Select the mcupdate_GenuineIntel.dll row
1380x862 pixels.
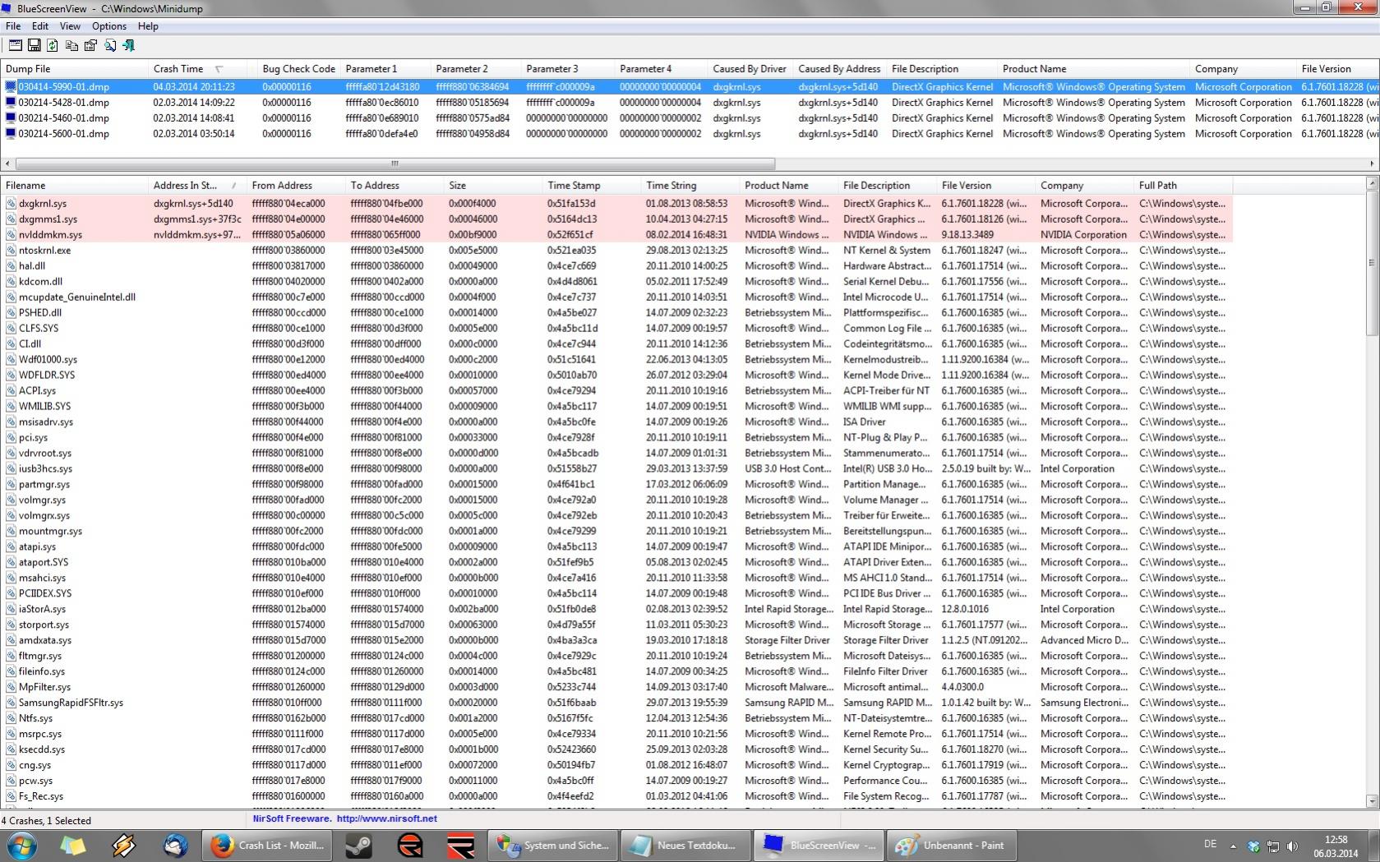click(616, 297)
